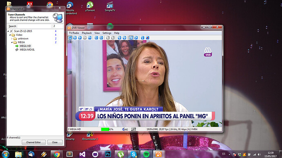Collapse the 'Video' folder node
The image size is (282, 158).
[10, 35]
